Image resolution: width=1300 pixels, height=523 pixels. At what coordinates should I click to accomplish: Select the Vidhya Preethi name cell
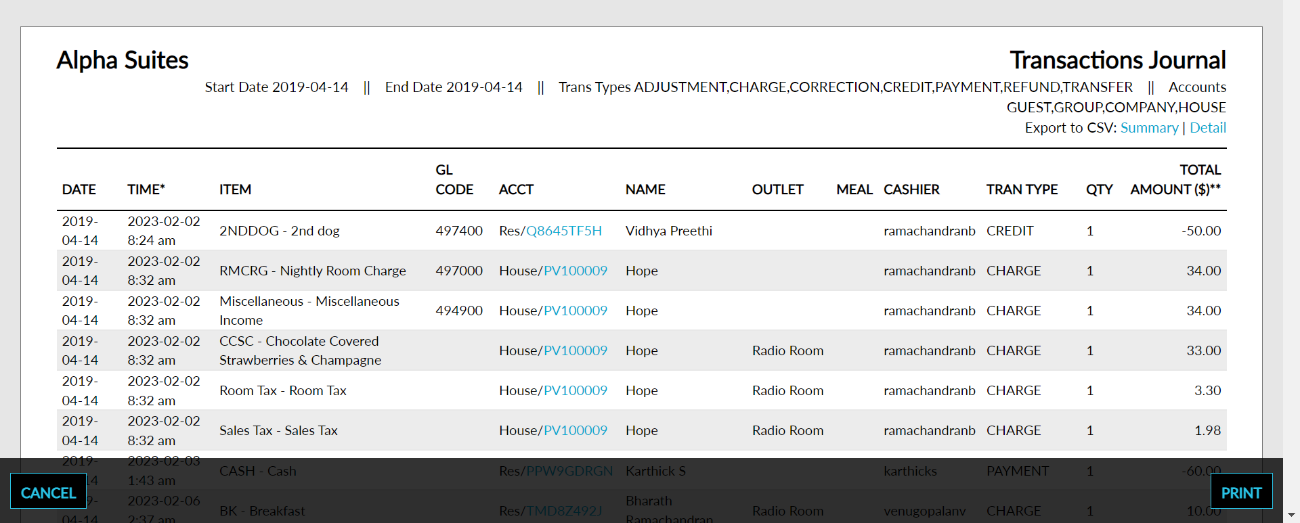669,231
